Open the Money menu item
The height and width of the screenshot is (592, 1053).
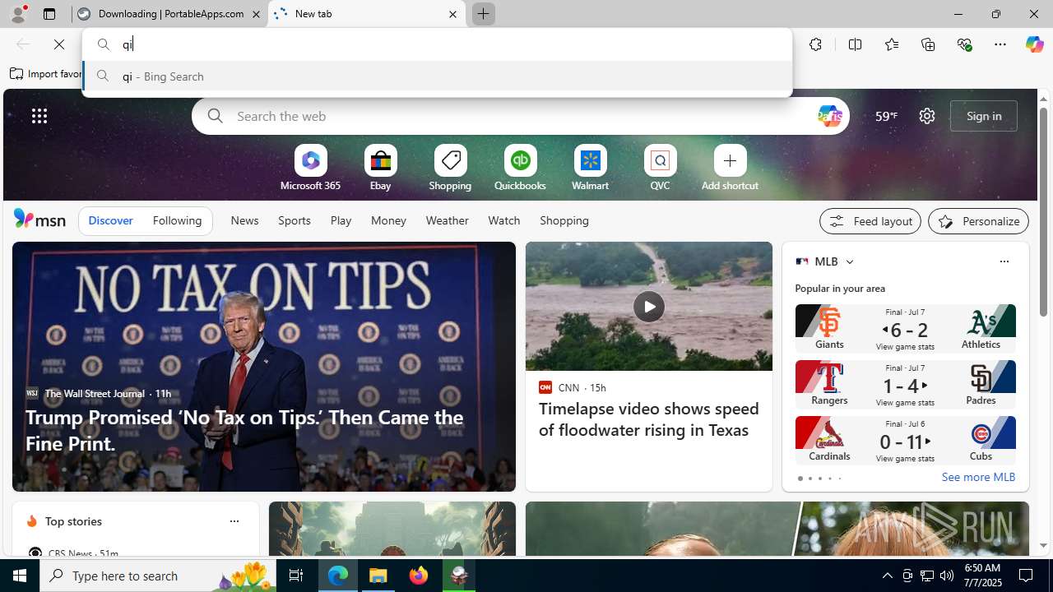pyautogui.click(x=388, y=220)
